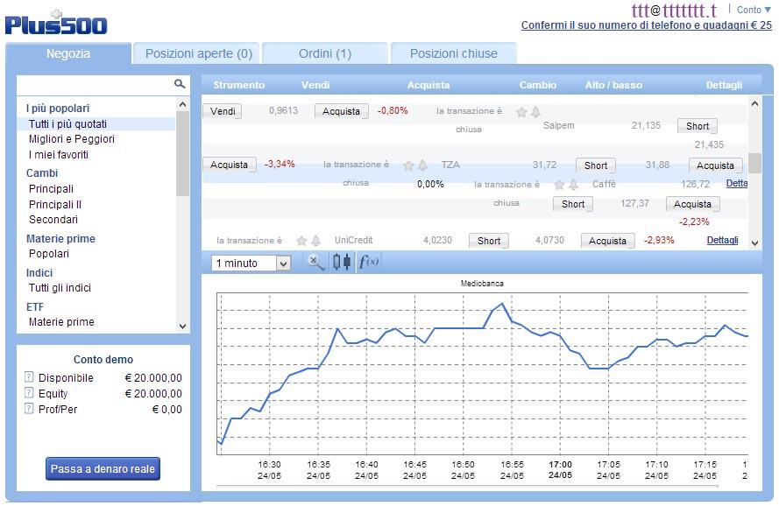Open the cut-off details link beside 126,72
The width and height of the screenshot is (779, 506).
(x=737, y=183)
